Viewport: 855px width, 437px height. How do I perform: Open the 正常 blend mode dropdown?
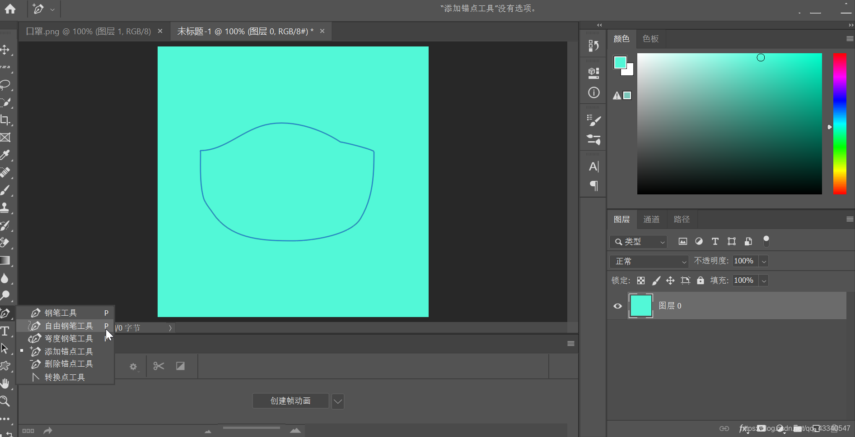[x=649, y=262]
